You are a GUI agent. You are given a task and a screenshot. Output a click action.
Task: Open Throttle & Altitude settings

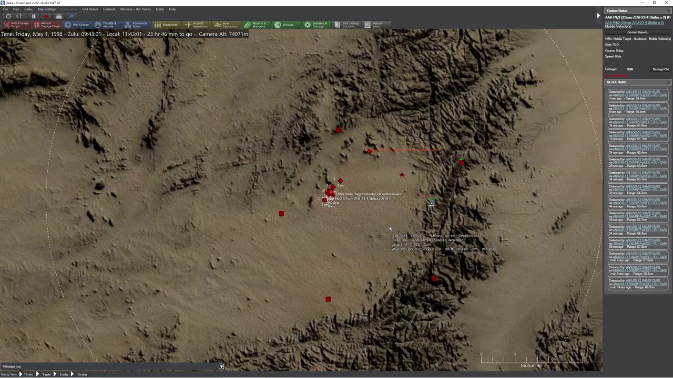tap(106, 25)
